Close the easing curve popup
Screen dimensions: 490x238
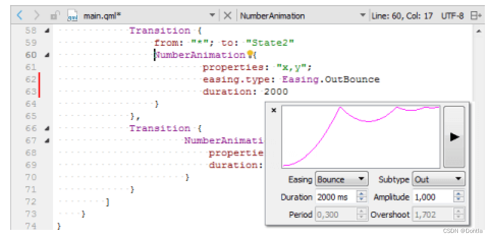[274, 110]
